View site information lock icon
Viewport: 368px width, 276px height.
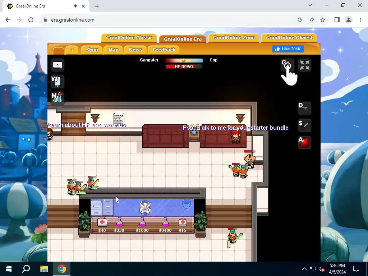(45, 20)
